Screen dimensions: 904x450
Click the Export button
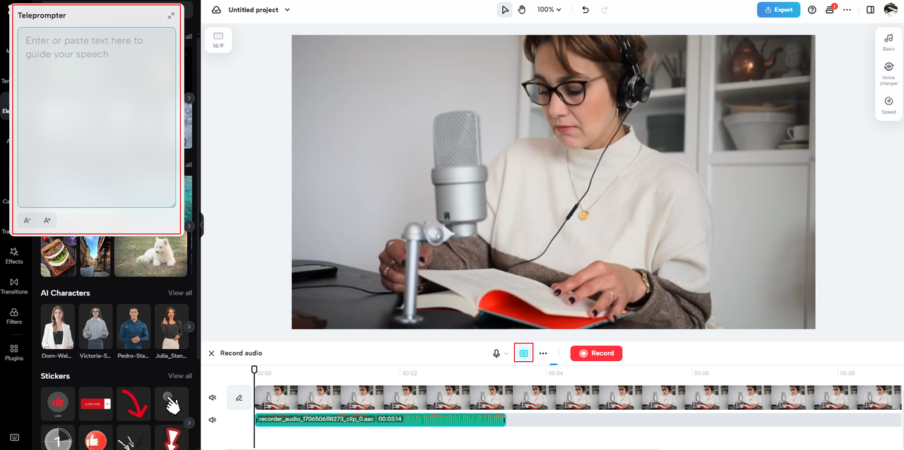tap(778, 10)
